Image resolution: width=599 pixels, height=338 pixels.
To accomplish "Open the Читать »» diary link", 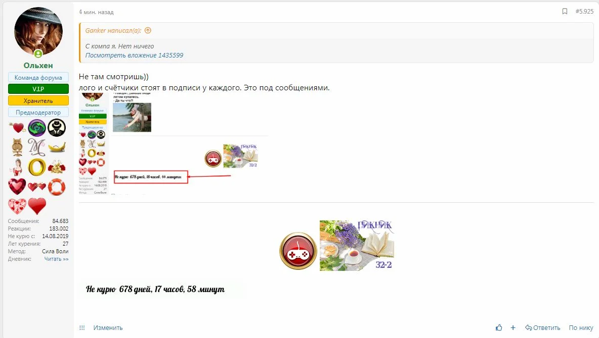I will pos(56,259).
